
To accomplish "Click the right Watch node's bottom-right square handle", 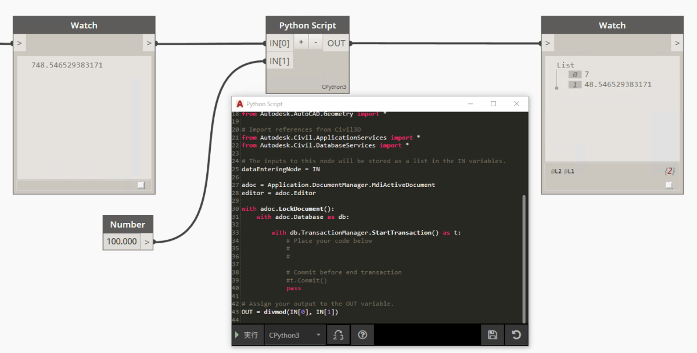I will point(669,185).
